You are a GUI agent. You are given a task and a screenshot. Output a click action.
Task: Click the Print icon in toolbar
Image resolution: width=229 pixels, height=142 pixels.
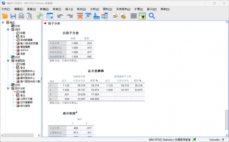(x=21, y=16)
